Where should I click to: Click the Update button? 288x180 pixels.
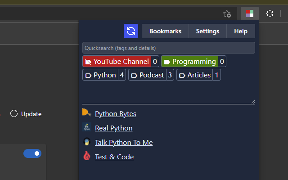[26, 114]
